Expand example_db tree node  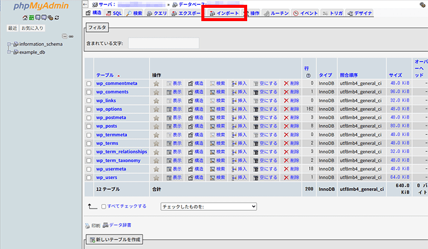pos(9,52)
